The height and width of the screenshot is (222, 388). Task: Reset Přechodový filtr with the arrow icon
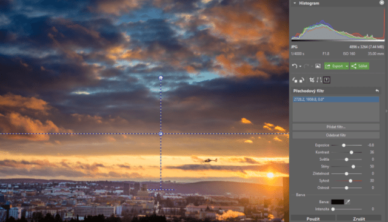click(377, 91)
